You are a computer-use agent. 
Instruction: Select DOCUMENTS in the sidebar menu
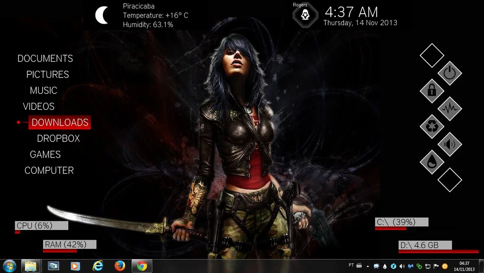click(x=45, y=58)
